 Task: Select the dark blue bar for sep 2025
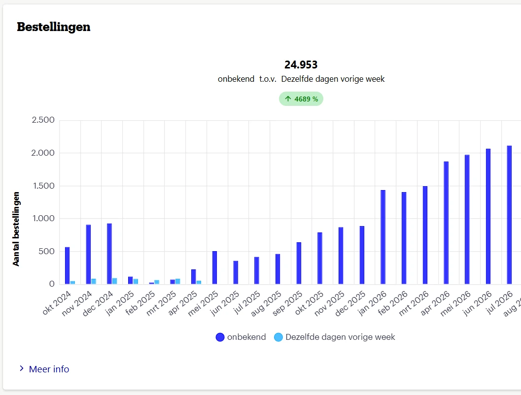coord(299,263)
